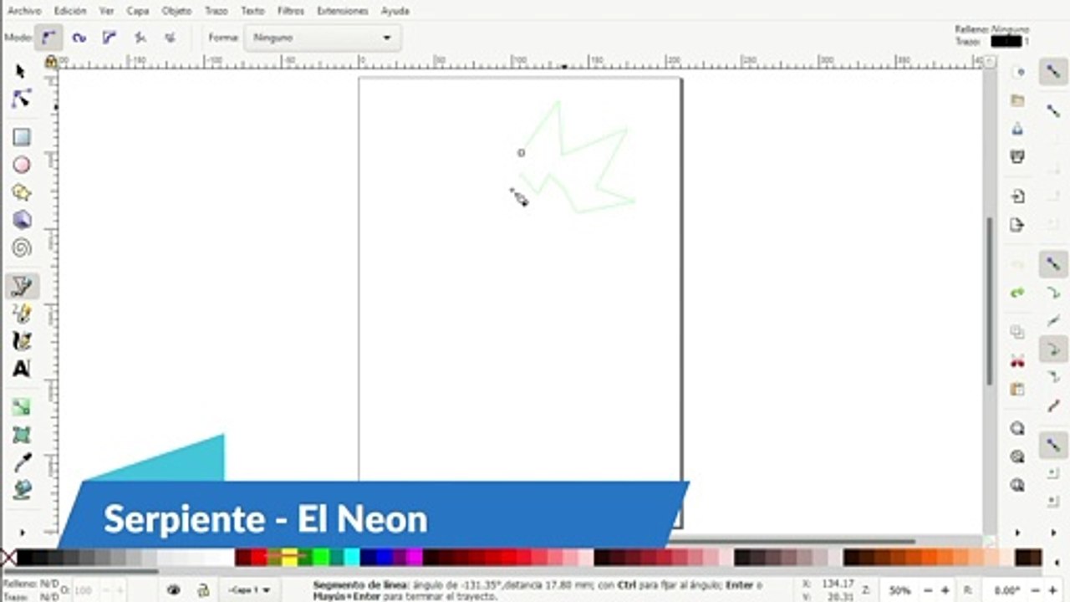The width and height of the screenshot is (1070, 602).
Task: Select the Dropper color picker tool
Action: click(22, 462)
